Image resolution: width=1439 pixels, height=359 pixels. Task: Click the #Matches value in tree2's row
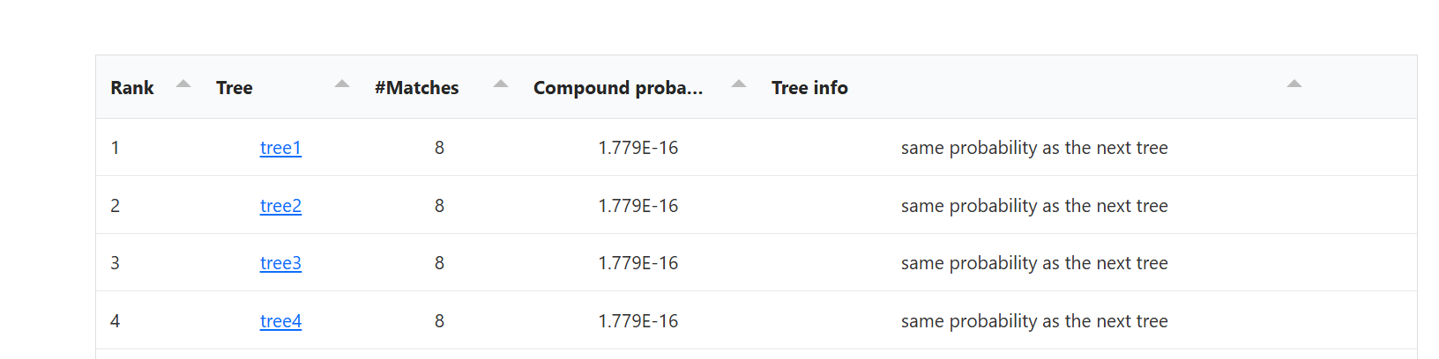pyautogui.click(x=439, y=206)
